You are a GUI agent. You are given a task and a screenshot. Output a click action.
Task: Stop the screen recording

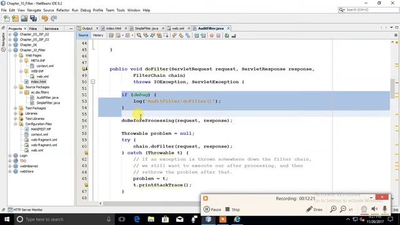(x=232, y=209)
